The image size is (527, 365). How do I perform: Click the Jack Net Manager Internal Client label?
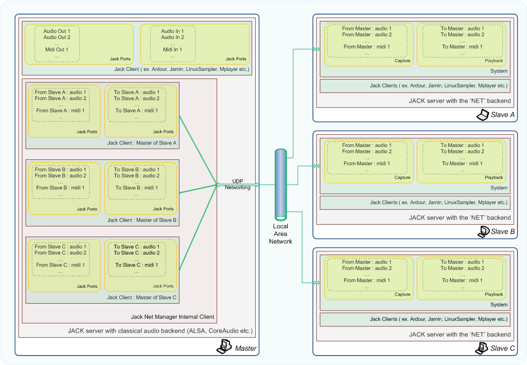[172, 316]
